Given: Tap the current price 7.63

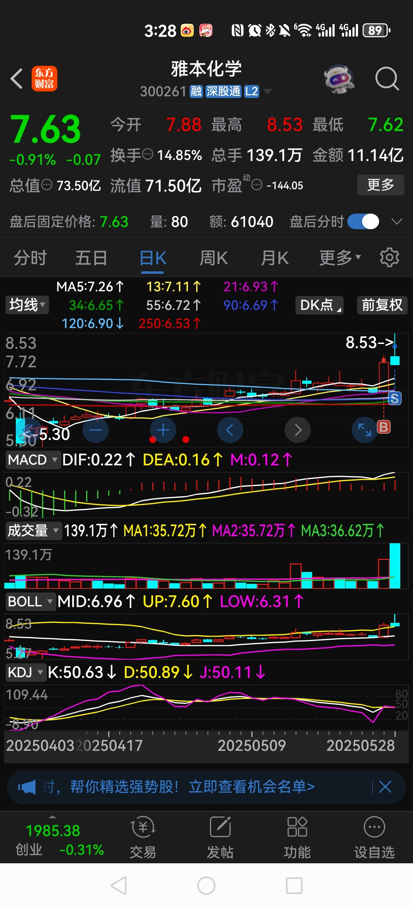Looking at the screenshot, I should click(46, 129).
